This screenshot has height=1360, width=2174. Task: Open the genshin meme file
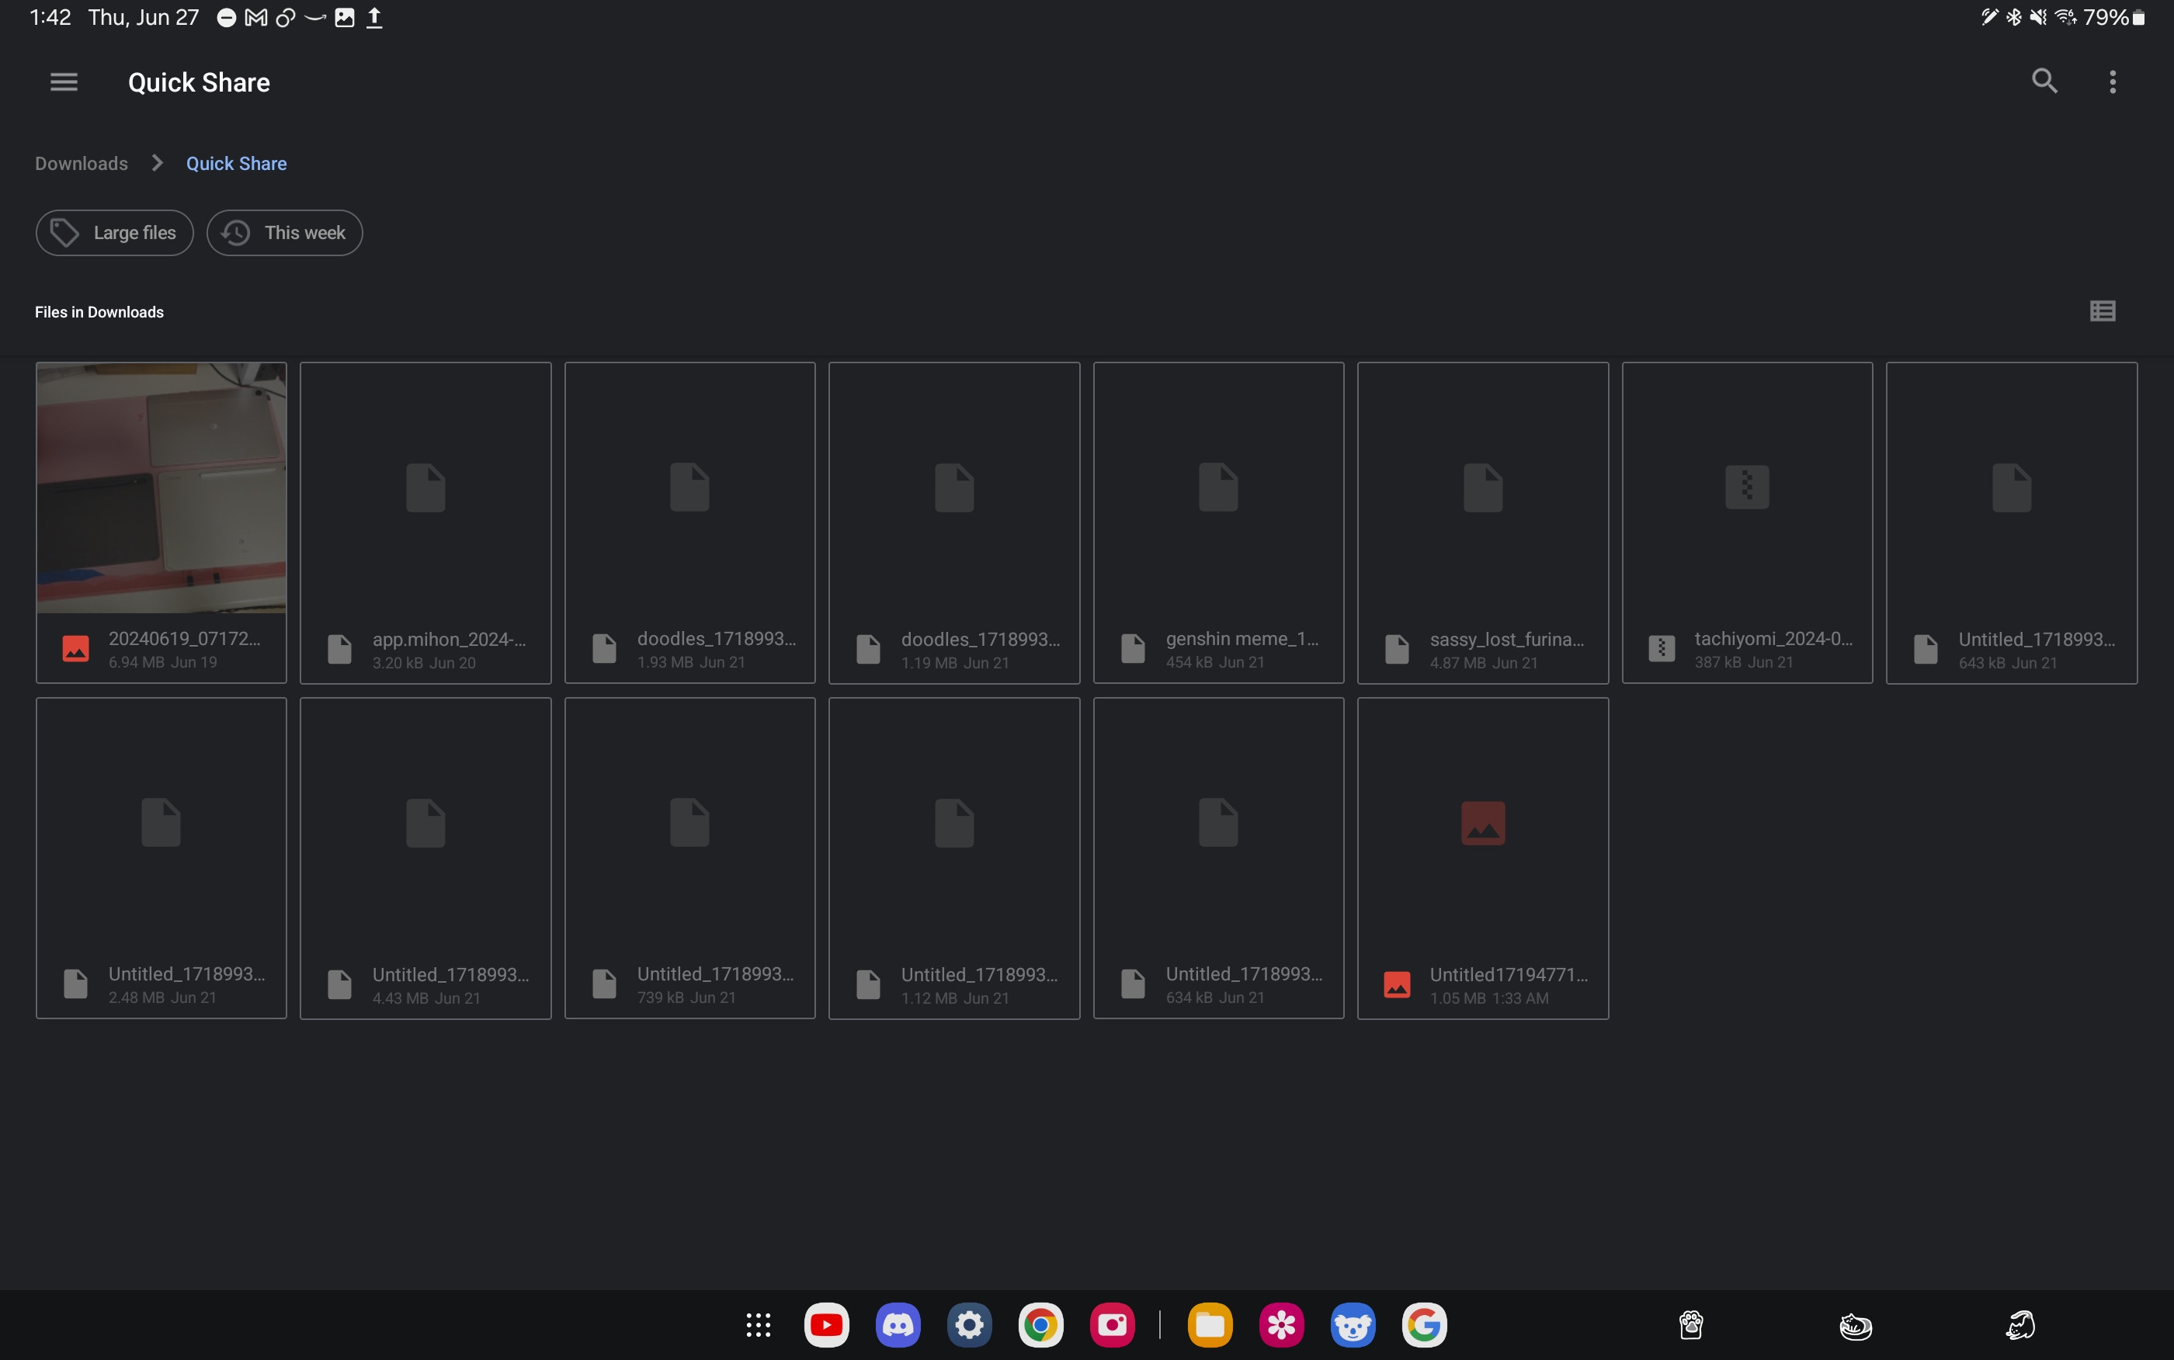point(1218,522)
